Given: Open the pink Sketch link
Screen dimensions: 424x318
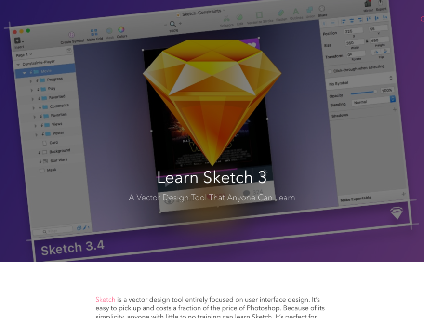Looking at the screenshot, I should pyautogui.click(x=105, y=300).
